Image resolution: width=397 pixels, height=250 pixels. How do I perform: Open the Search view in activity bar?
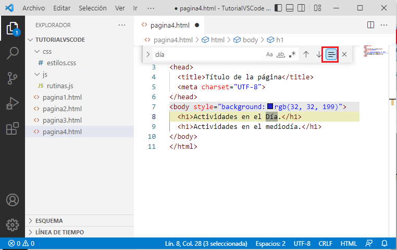tap(13, 53)
